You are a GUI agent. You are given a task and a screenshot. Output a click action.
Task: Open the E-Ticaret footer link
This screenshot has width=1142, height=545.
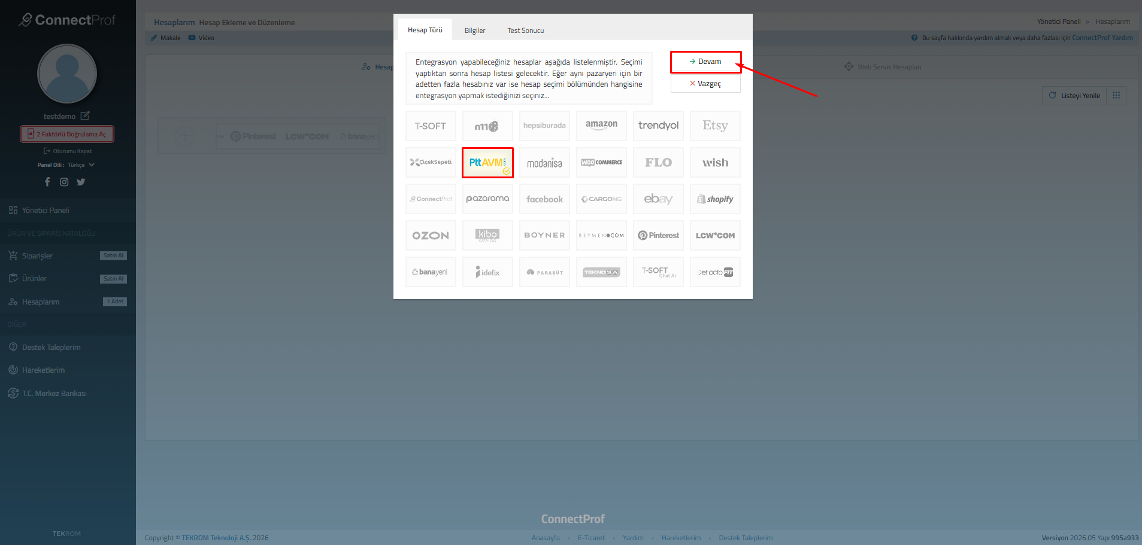click(x=591, y=538)
